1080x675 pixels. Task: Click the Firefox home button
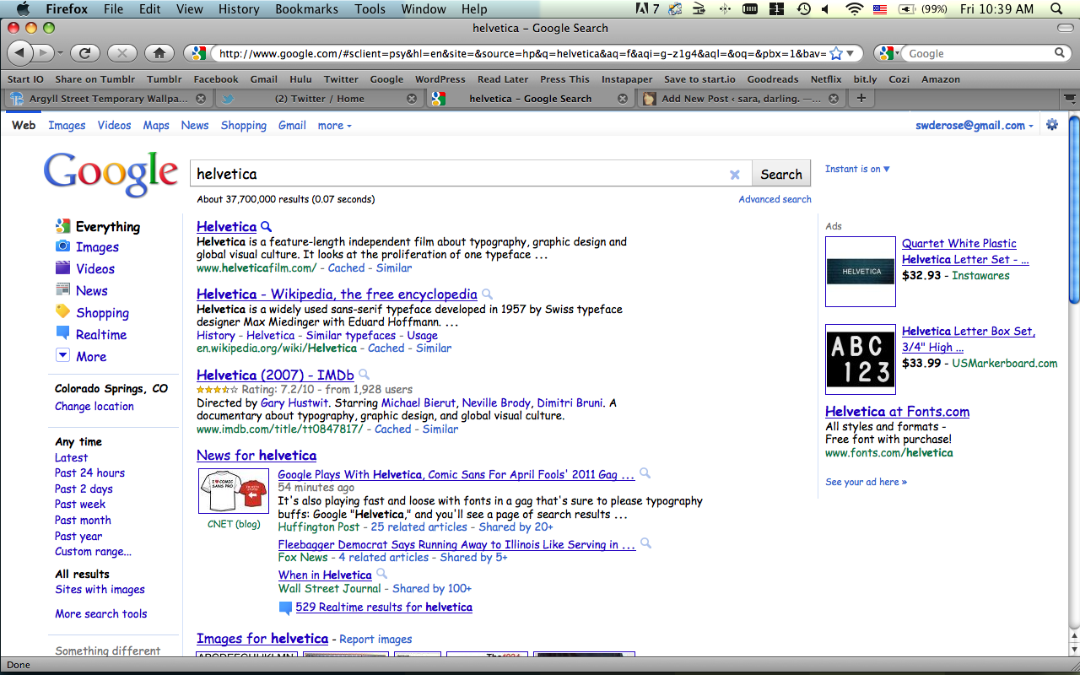[x=159, y=53]
